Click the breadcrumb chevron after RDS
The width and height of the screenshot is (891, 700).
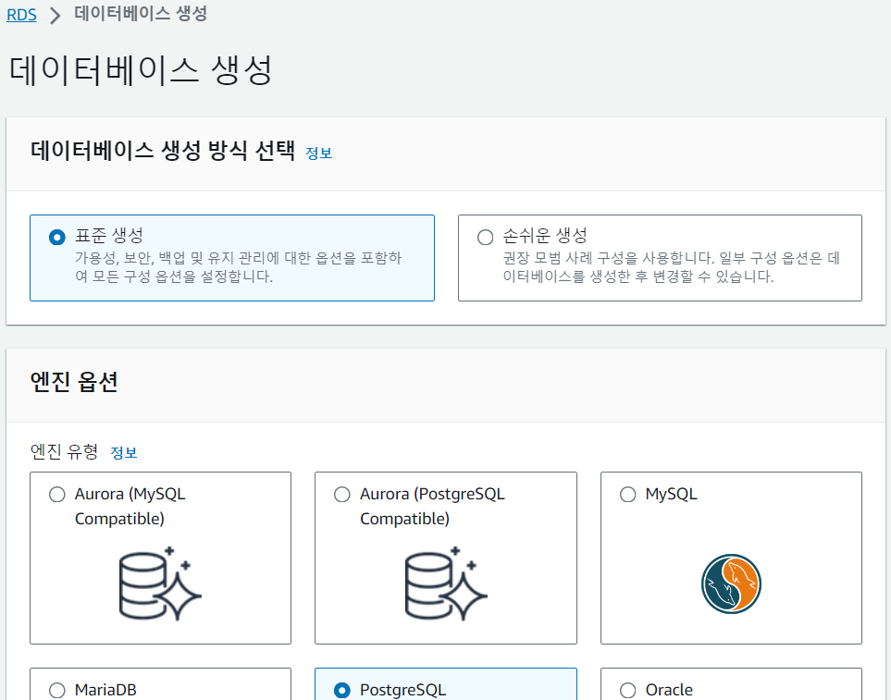pos(56,16)
